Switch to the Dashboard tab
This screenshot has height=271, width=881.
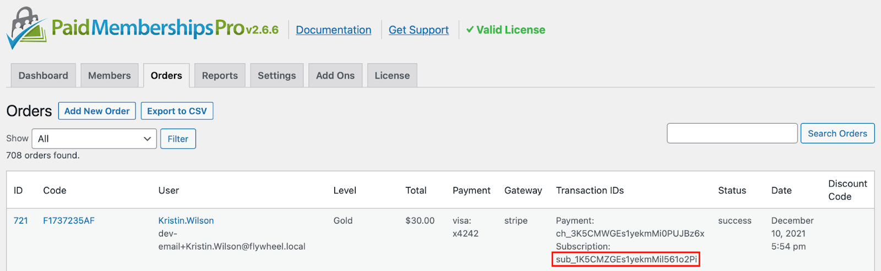click(43, 75)
